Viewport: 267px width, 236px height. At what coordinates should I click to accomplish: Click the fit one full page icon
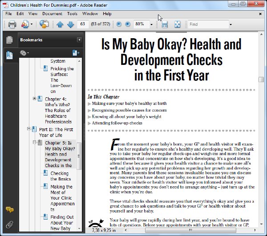177,24
